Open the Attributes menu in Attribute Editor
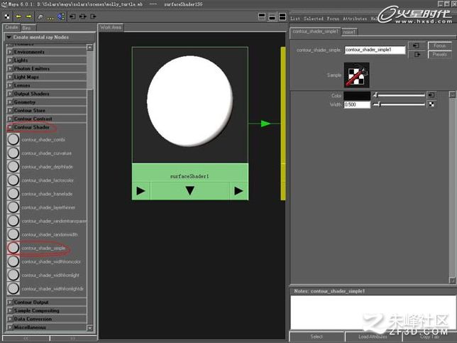Screen dimensions: 457x343 point(355,18)
